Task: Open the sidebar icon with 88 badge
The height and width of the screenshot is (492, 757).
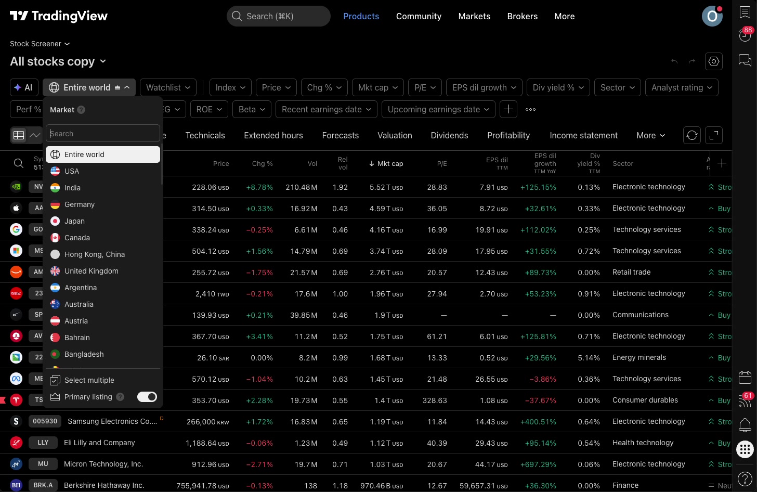Action: point(745,35)
